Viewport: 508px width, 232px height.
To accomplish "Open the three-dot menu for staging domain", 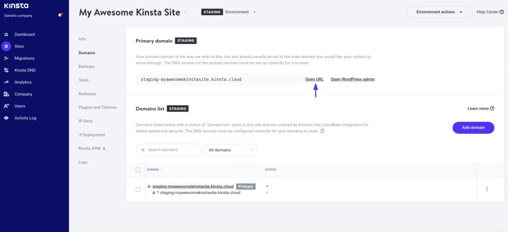I will [487, 189].
